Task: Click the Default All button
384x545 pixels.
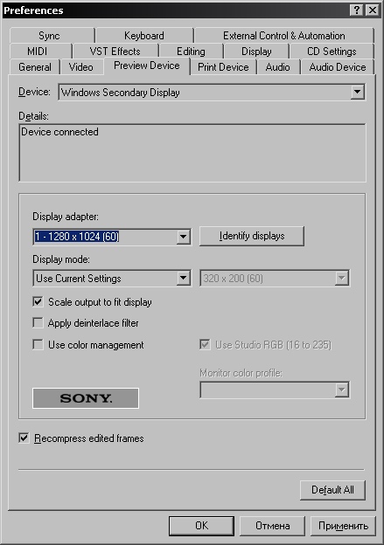Action: click(332, 490)
